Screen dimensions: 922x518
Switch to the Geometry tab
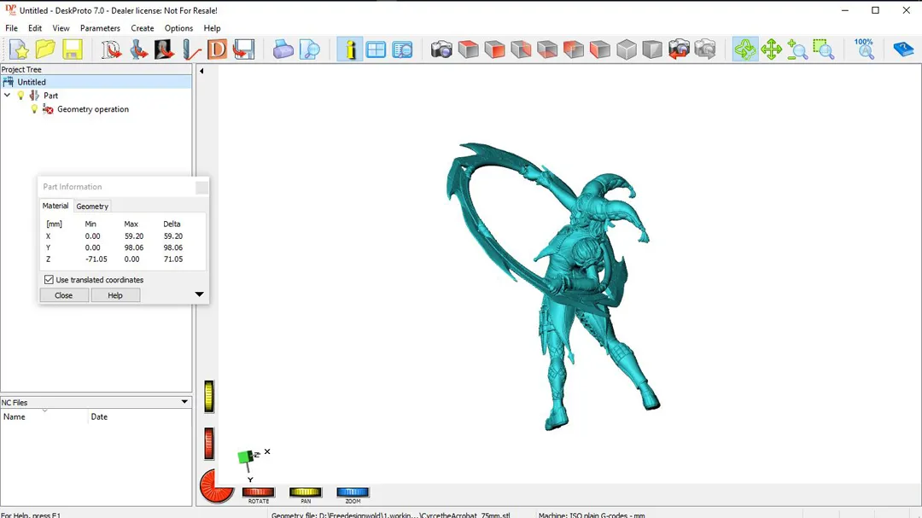point(92,207)
